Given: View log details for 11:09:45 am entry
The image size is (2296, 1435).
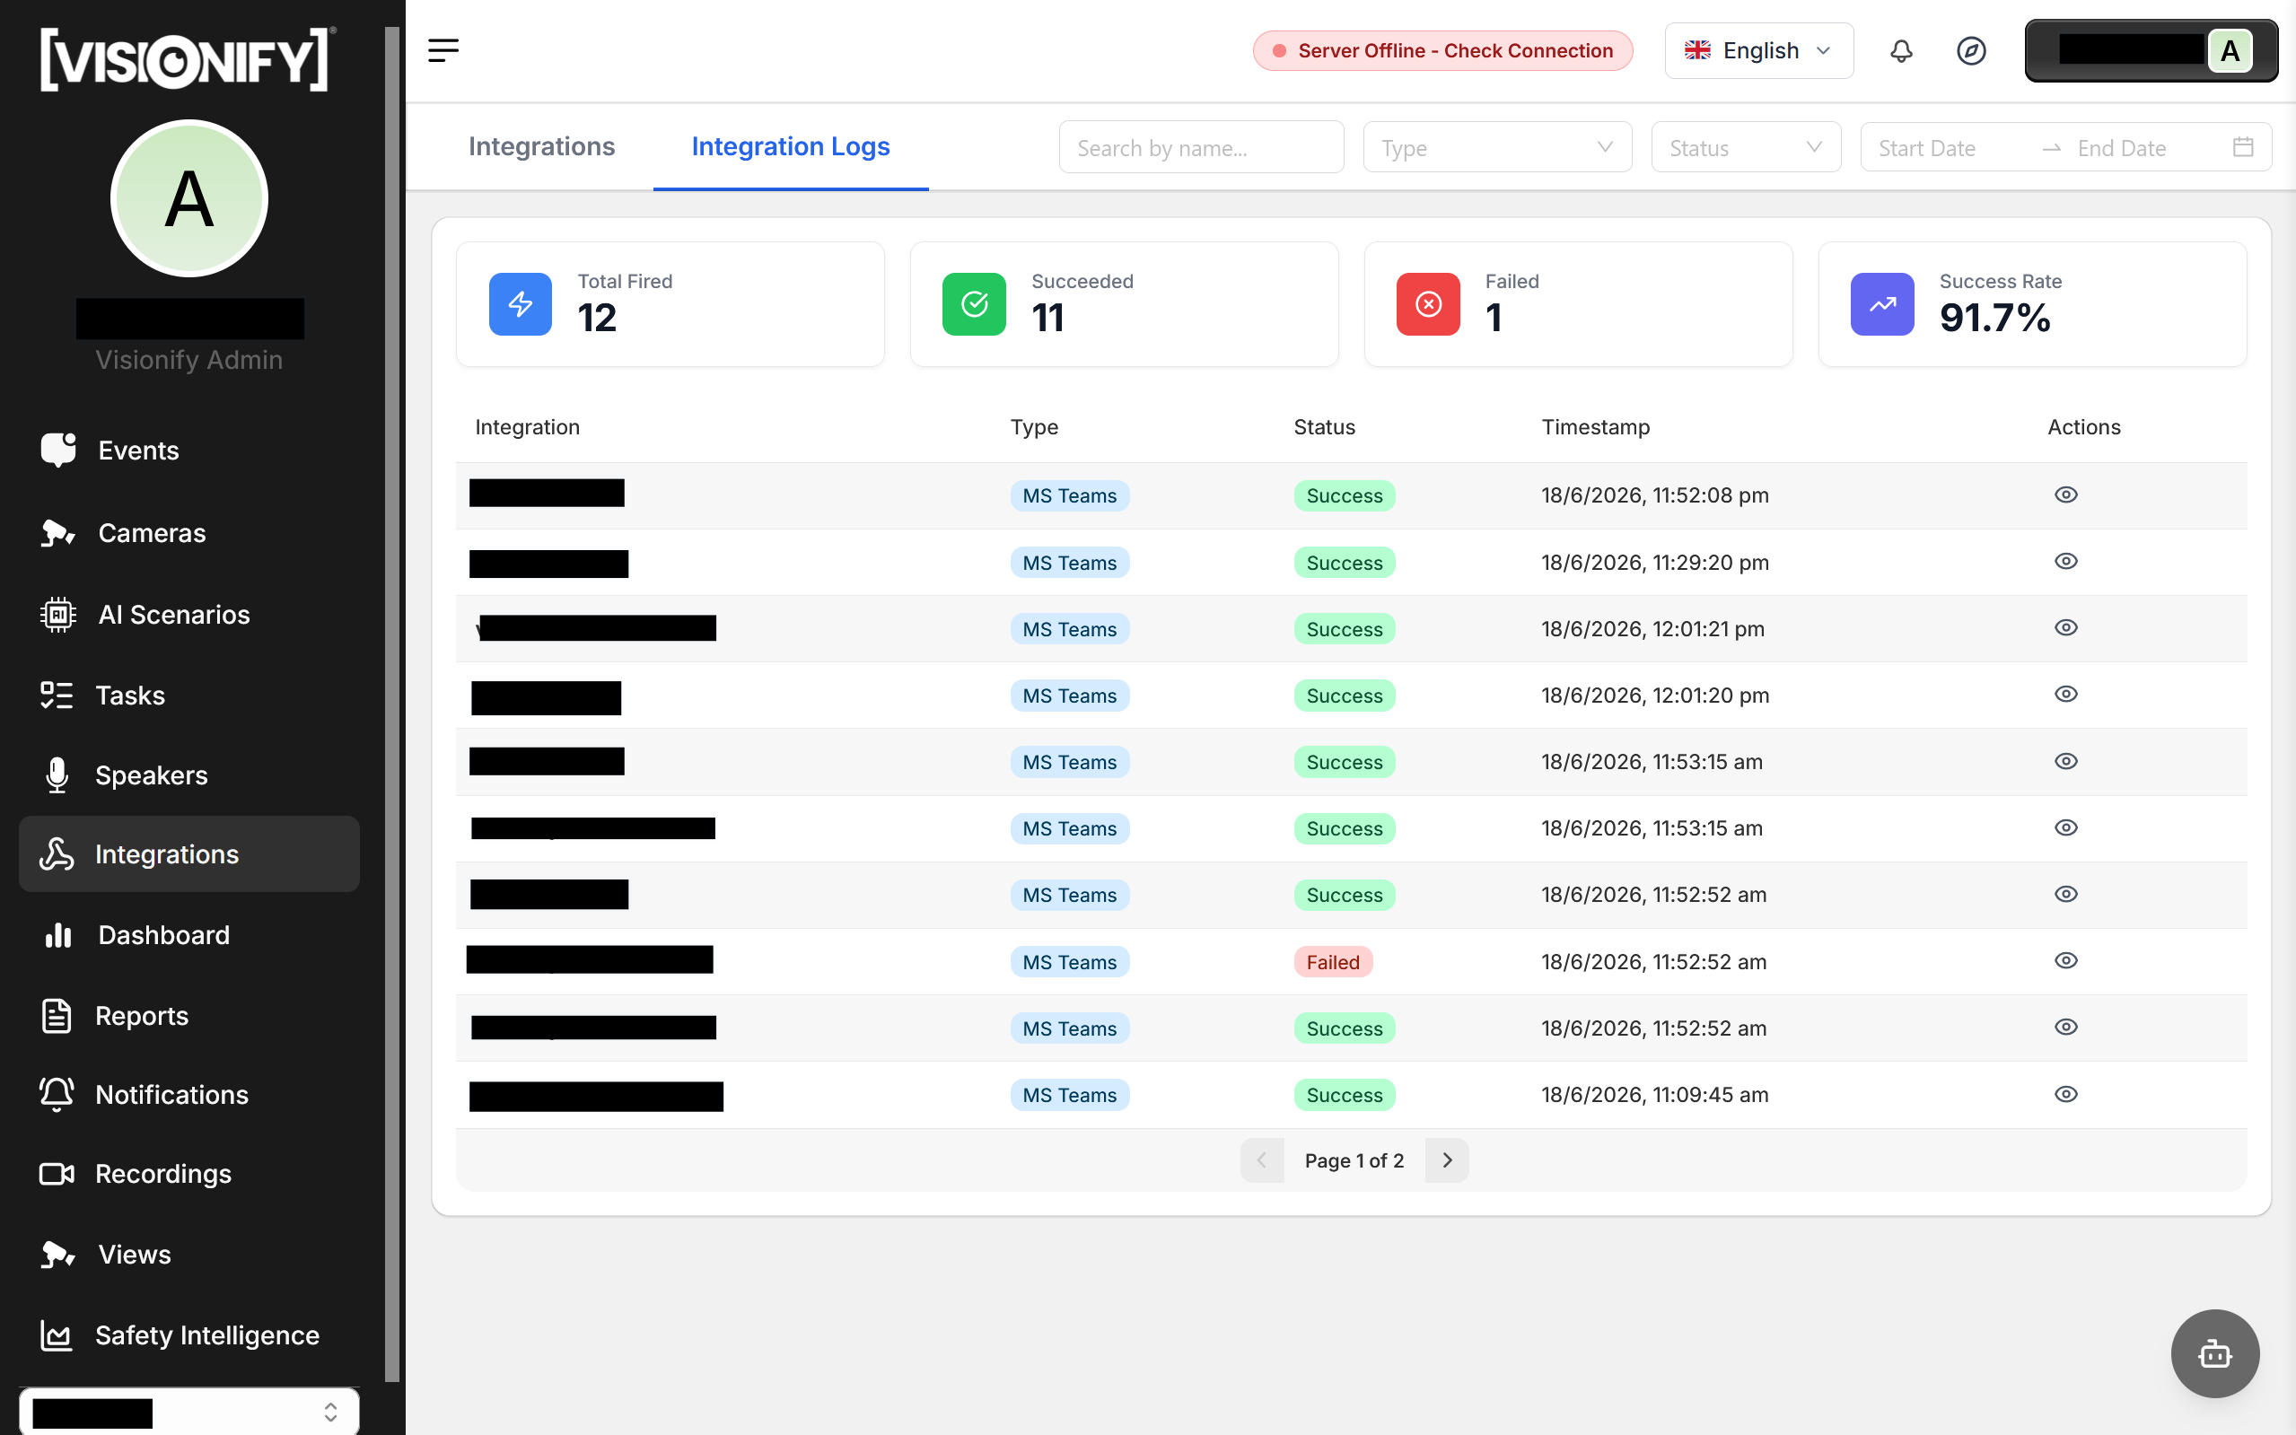Looking at the screenshot, I should [2065, 1094].
